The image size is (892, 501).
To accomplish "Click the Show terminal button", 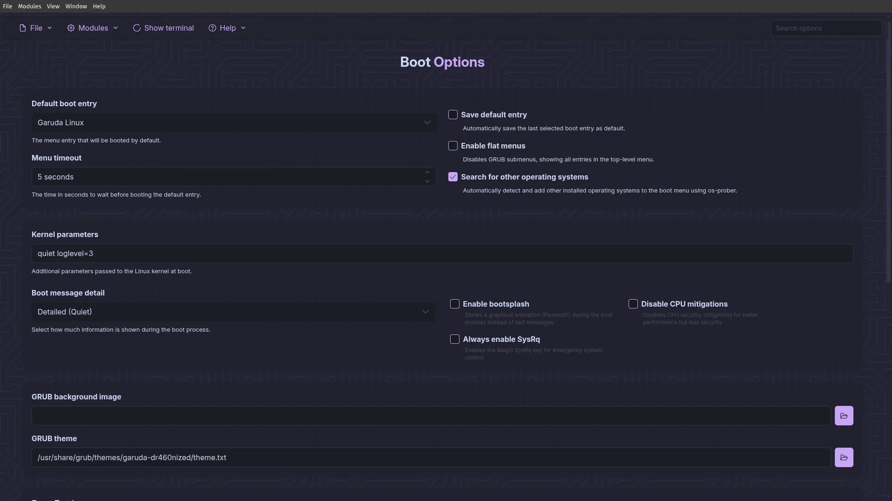I will 163,28.
